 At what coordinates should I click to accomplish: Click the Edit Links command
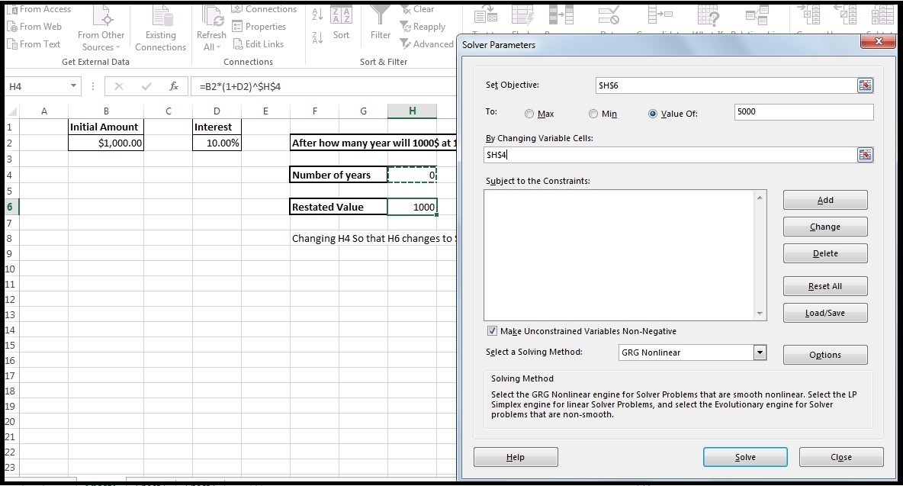258,43
